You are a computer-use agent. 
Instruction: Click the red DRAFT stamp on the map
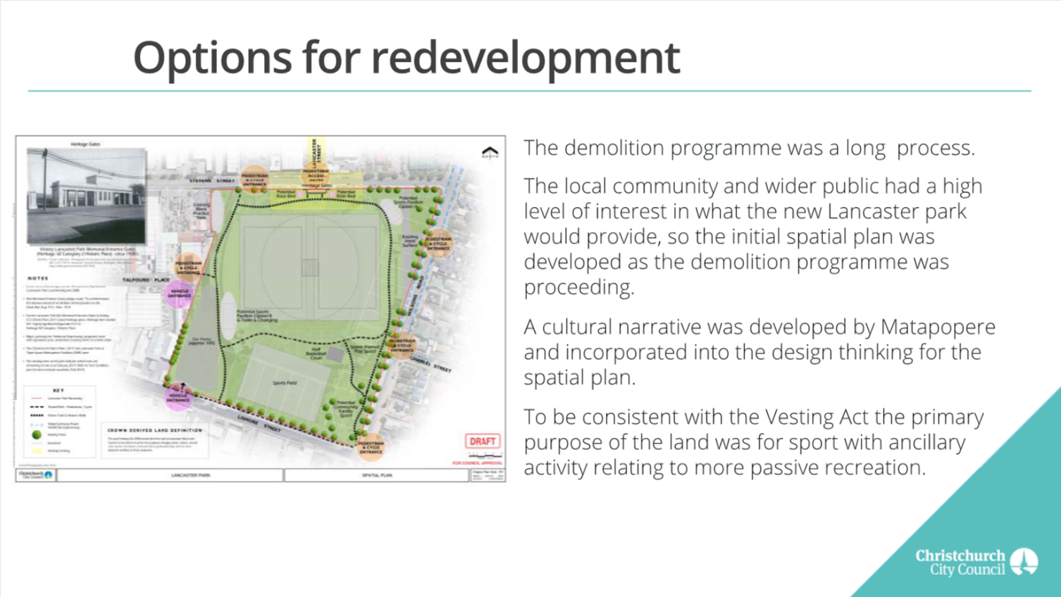[x=483, y=441]
